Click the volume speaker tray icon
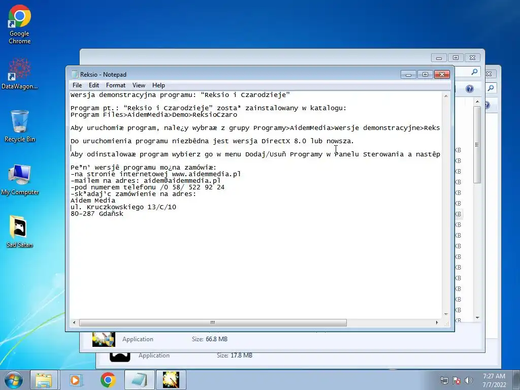 point(469,380)
